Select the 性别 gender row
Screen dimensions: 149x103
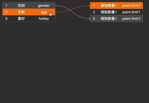(x=29, y=6)
